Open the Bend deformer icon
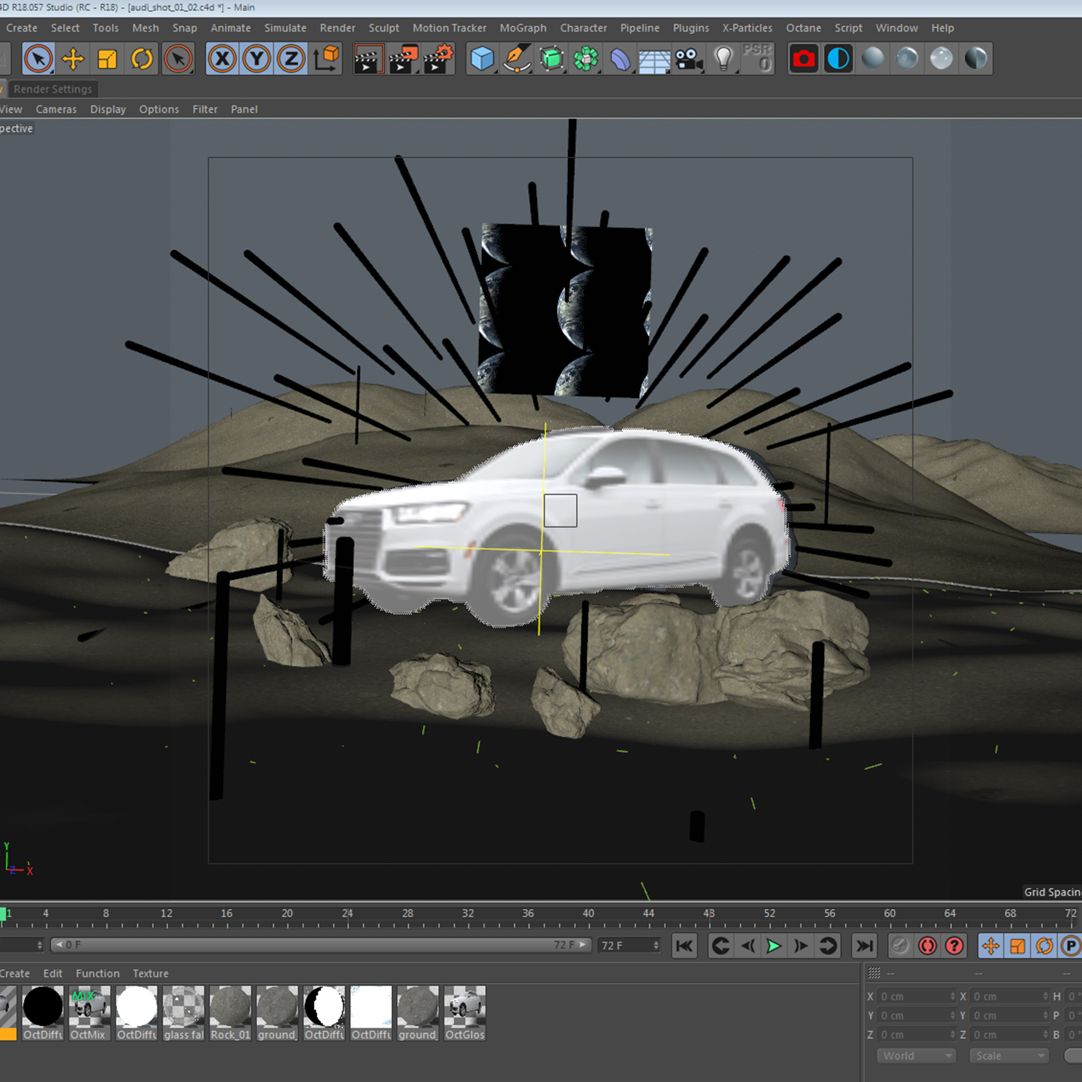 [620, 59]
